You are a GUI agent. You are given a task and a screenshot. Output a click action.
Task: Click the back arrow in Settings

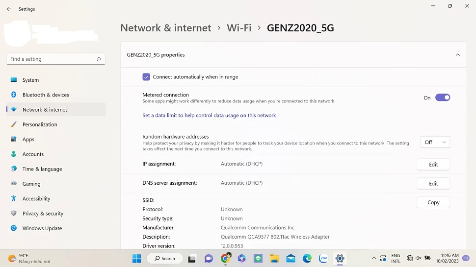tap(9, 9)
